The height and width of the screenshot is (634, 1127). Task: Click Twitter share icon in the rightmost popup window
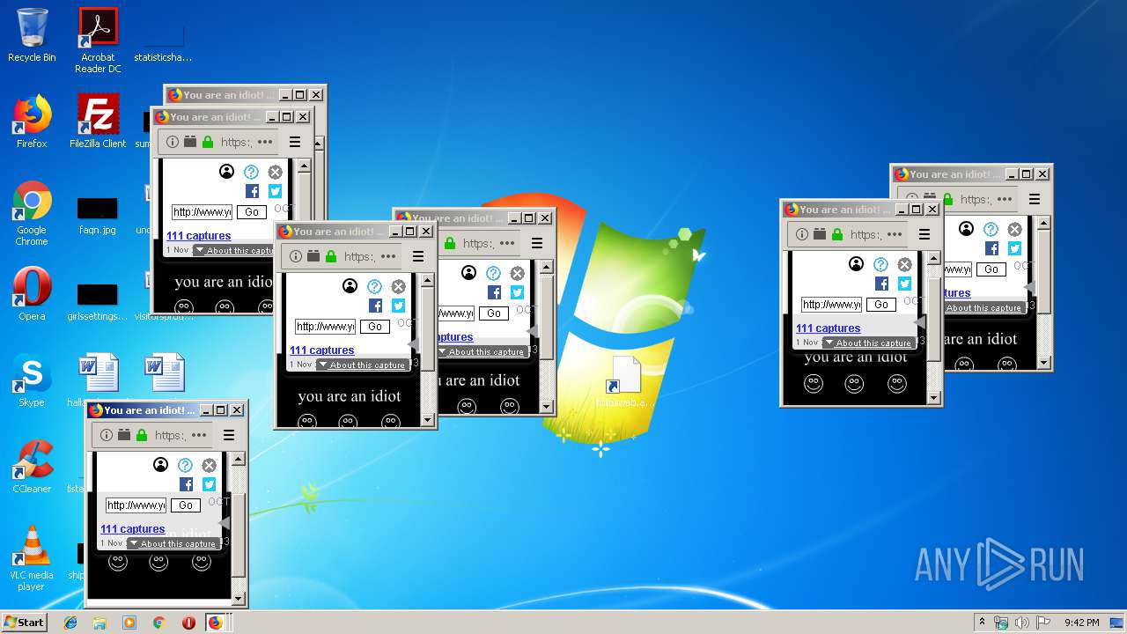(x=1014, y=248)
